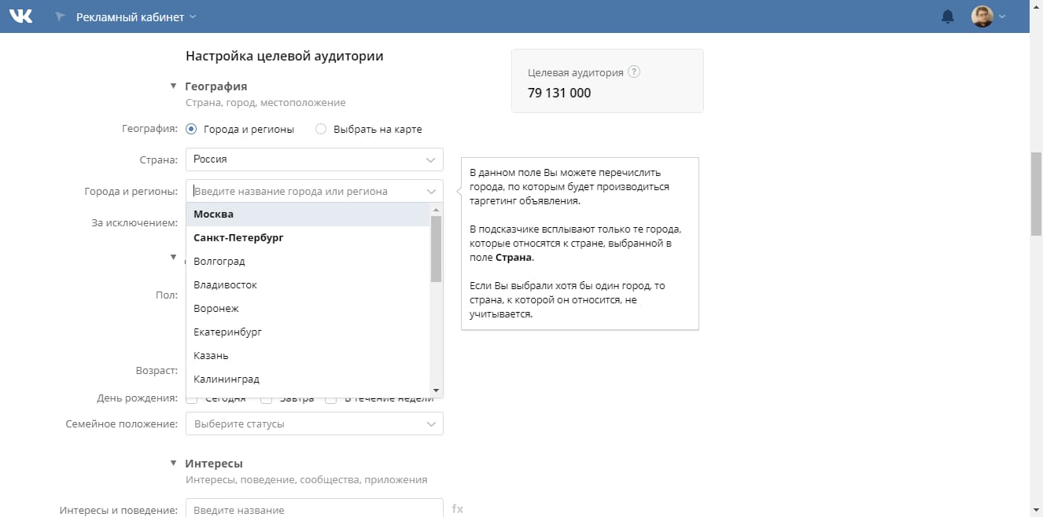Click the target audience help question mark

click(634, 72)
